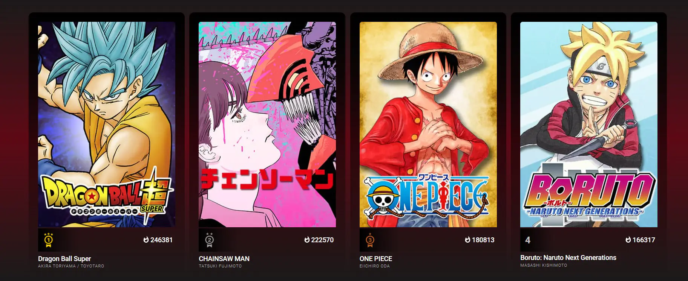Click the CHAINSAW MAN title link
Image resolution: width=688 pixels, height=281 pixels.
pyautogui.click(x=224, y=259)
